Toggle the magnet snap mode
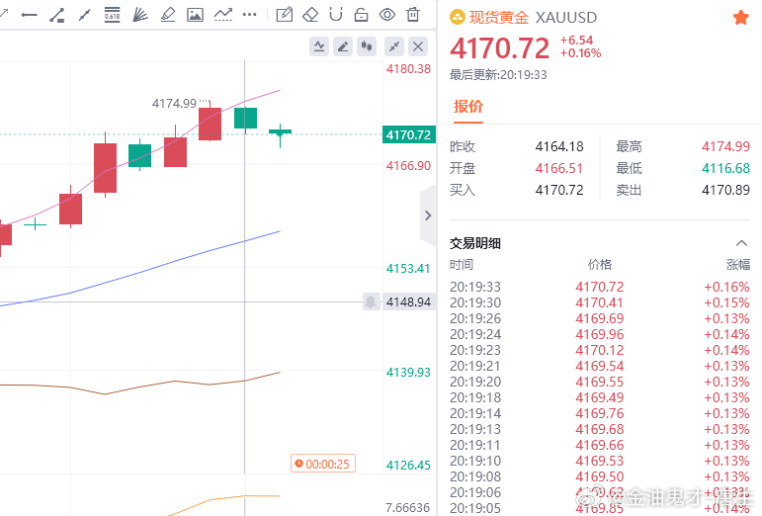 coord(336,15)
